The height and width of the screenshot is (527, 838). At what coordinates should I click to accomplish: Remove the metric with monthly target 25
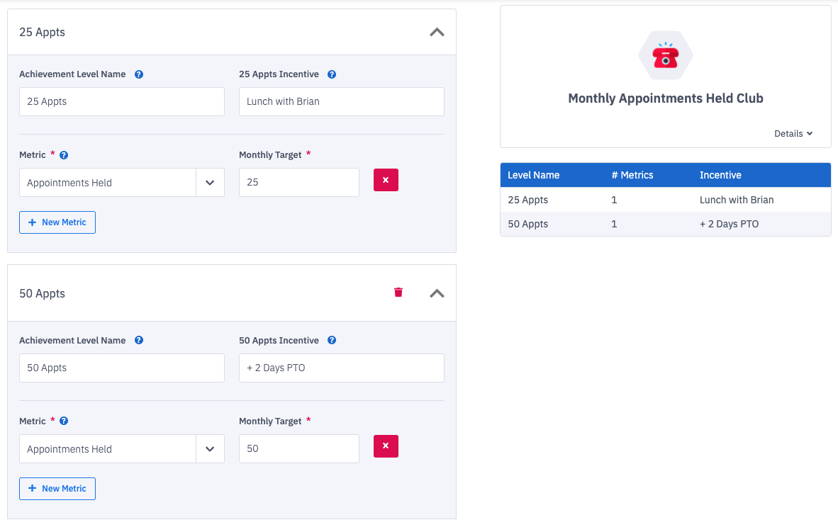pyautogui.click(x=386, y=180)
